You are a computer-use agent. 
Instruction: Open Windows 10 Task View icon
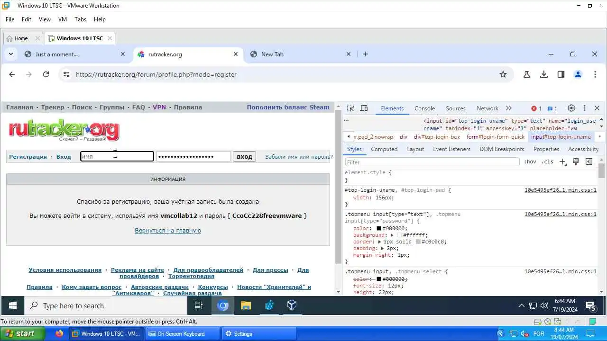point(199,306)
